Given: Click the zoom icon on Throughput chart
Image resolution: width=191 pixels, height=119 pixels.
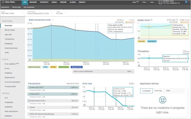Looking at the screenshot, I should pyautogui.click(x=139, y=65).
